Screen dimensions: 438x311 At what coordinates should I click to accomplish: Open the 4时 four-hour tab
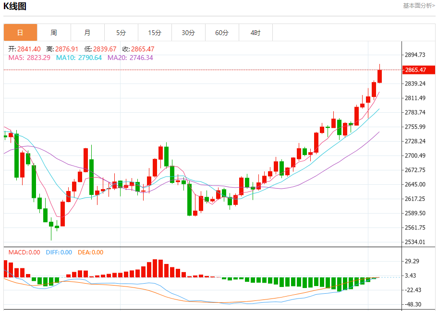click(x=255, y=33)
